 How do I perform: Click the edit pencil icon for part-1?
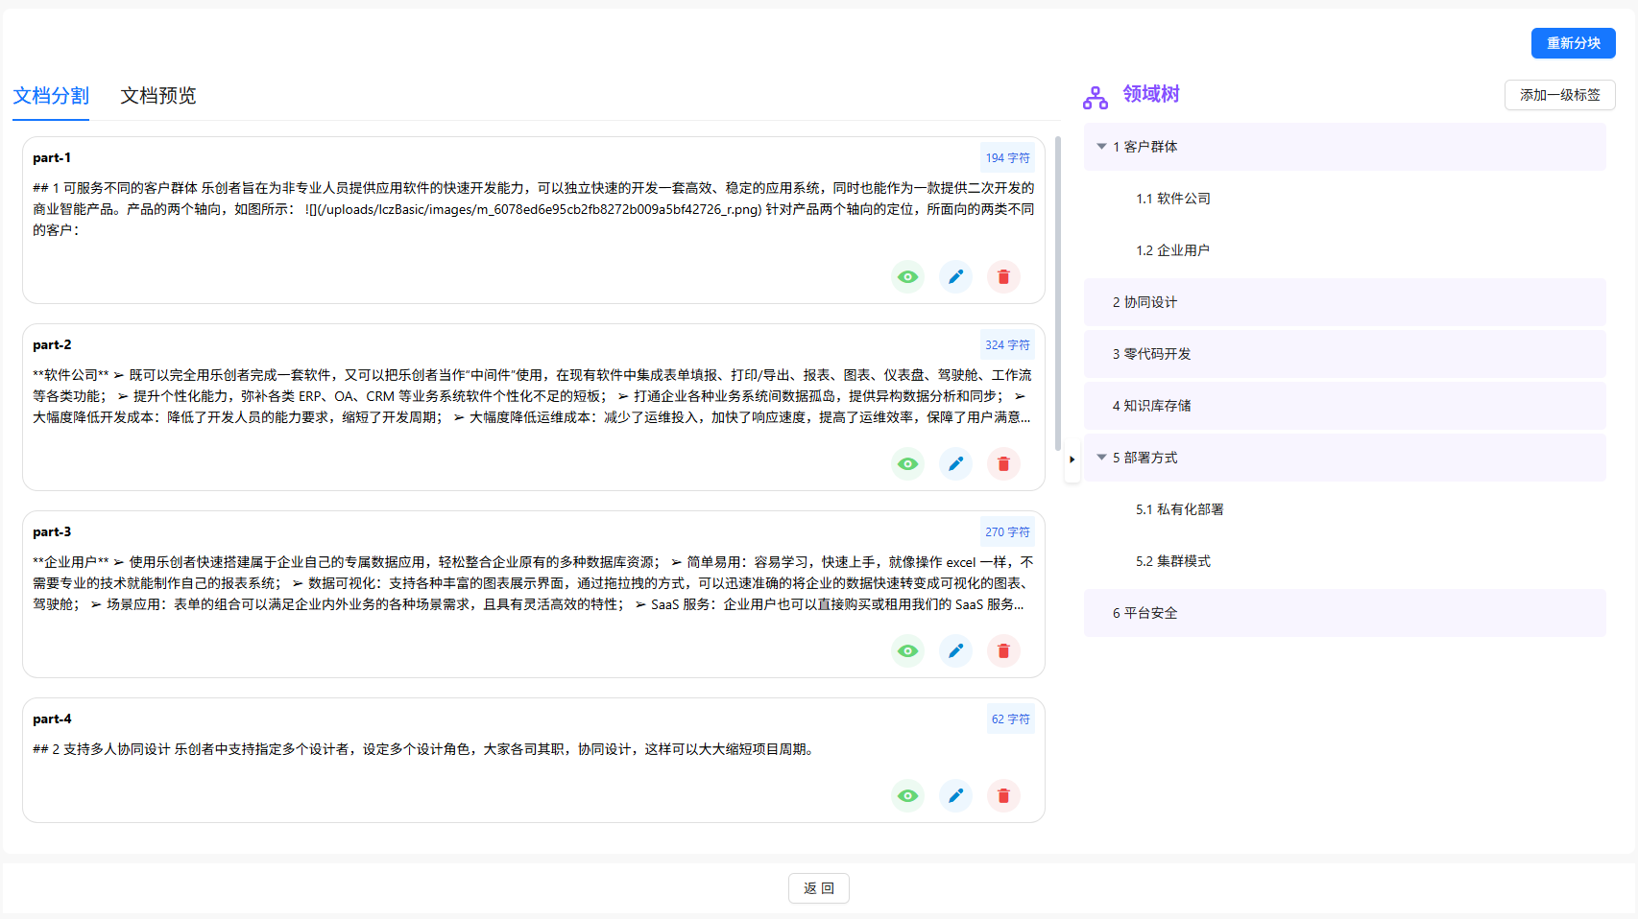pyautogui.click(x=955, y=277)
